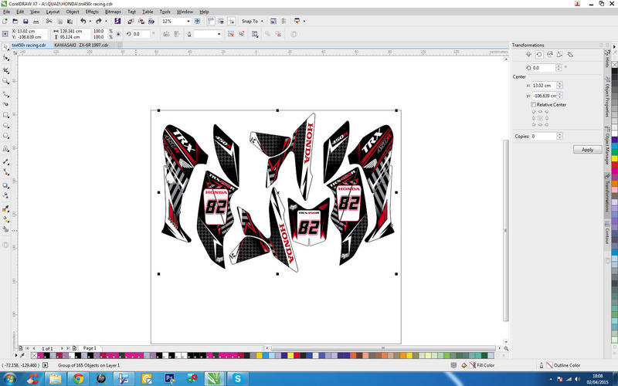
Task: Click the Mirror horizontally icon in the property bar
Action: pyautogui.click(x=166, y=34)
